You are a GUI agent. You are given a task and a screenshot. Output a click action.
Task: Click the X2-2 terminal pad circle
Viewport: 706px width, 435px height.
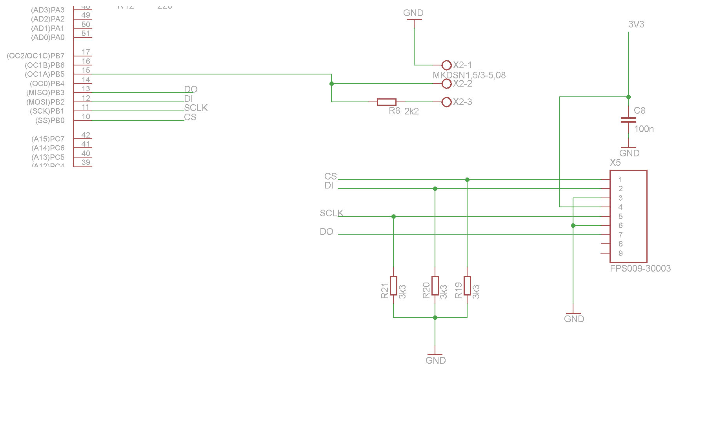(x=446, y=83)
